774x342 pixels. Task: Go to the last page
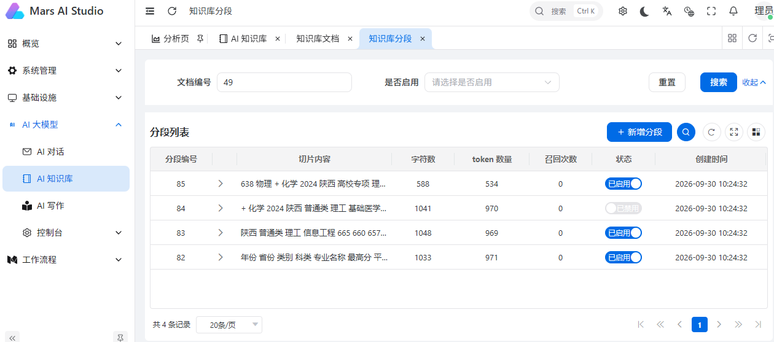click(x=758, y=324)
